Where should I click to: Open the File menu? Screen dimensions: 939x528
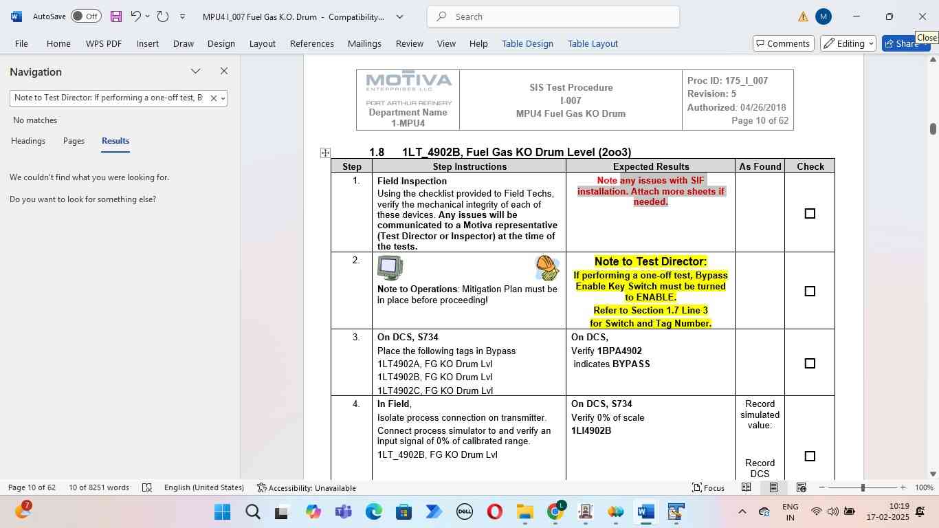21,43
